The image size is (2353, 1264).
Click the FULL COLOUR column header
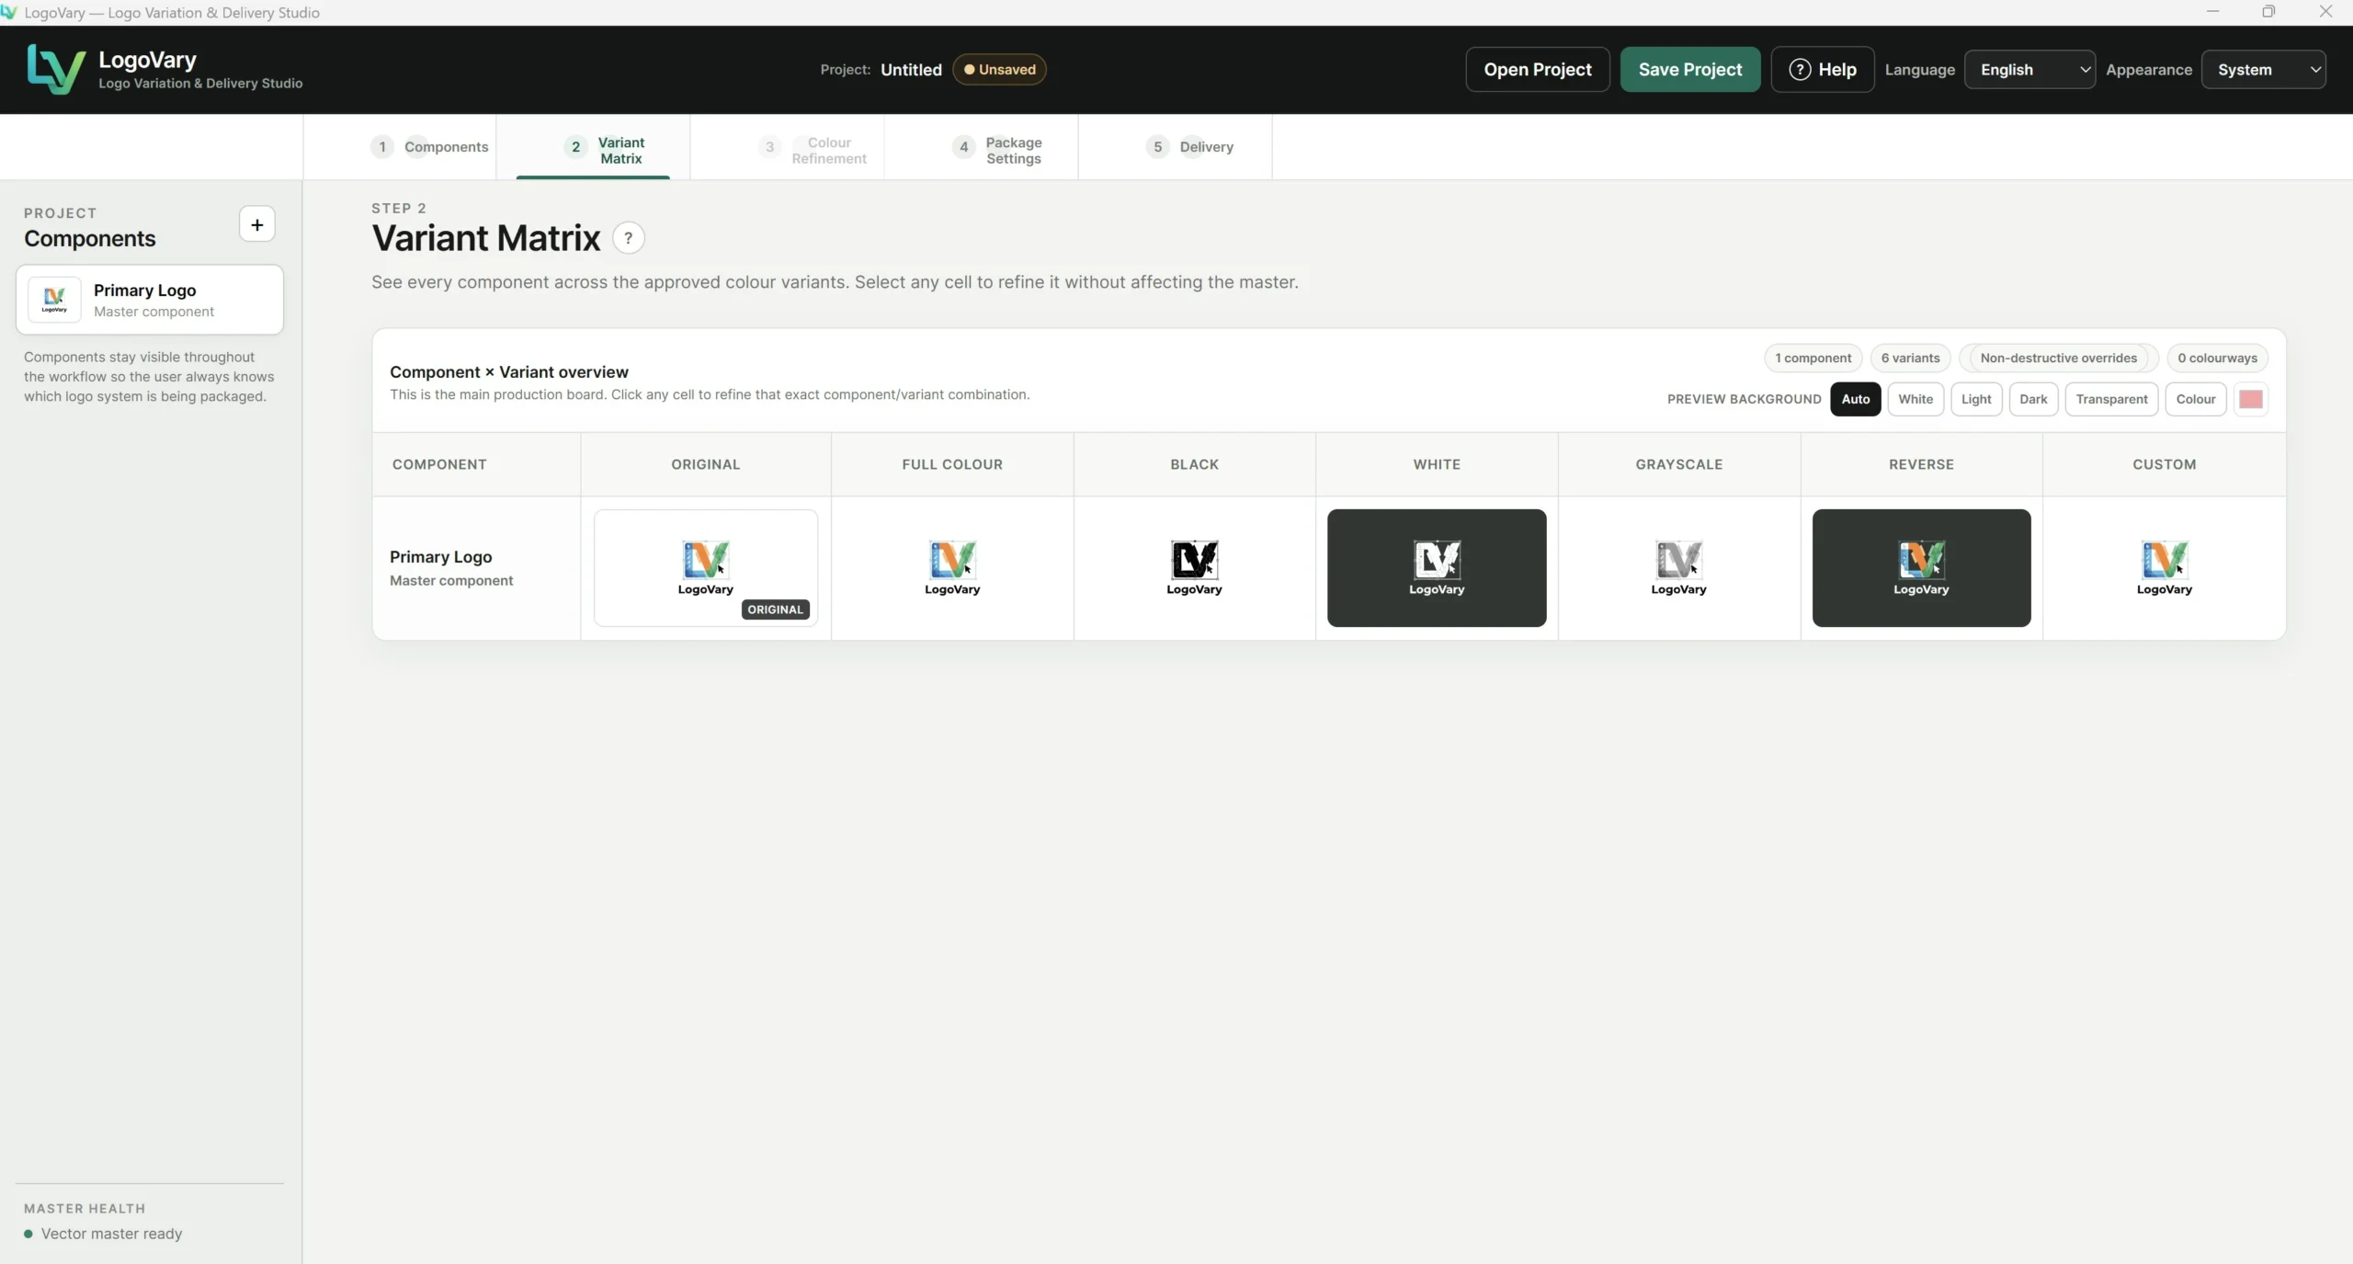point(952,464)
